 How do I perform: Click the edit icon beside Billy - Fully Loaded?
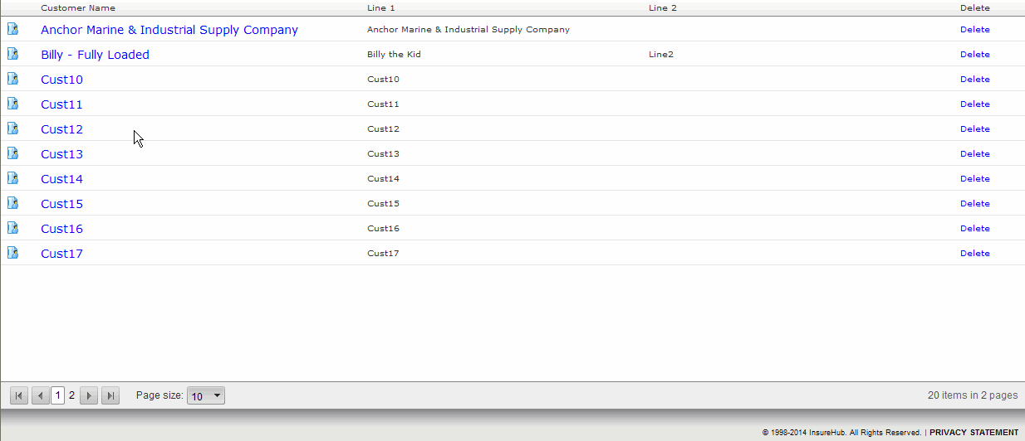point(13,54)
